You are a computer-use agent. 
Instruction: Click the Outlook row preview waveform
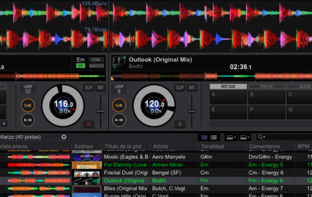coord(39,181)
